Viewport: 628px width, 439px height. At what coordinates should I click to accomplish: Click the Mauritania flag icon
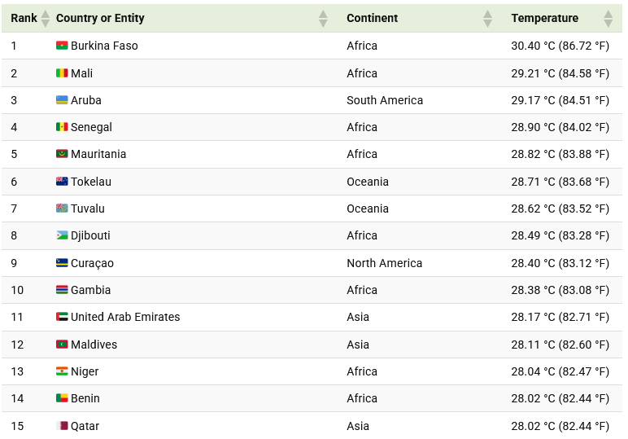pos(62,154)
